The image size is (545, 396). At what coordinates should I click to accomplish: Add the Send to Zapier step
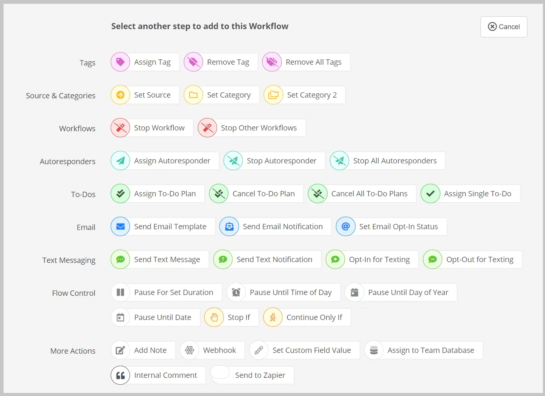pyautogui.click(x=252, y=375)
